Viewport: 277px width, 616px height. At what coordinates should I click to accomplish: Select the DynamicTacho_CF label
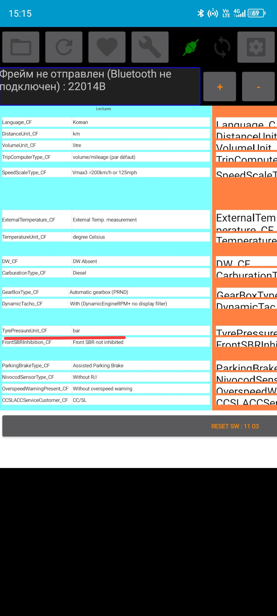point(22,304)
